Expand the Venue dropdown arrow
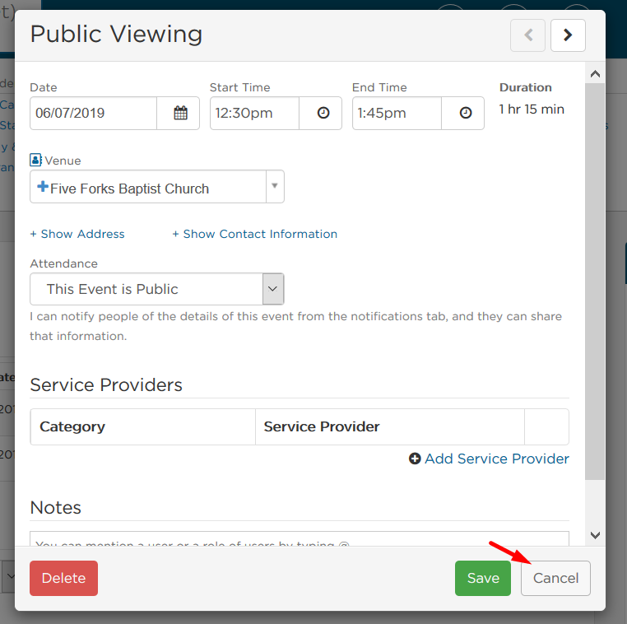The width and height of the screenshot is (627, 624). pyautogui.click(x=275, y=186)
